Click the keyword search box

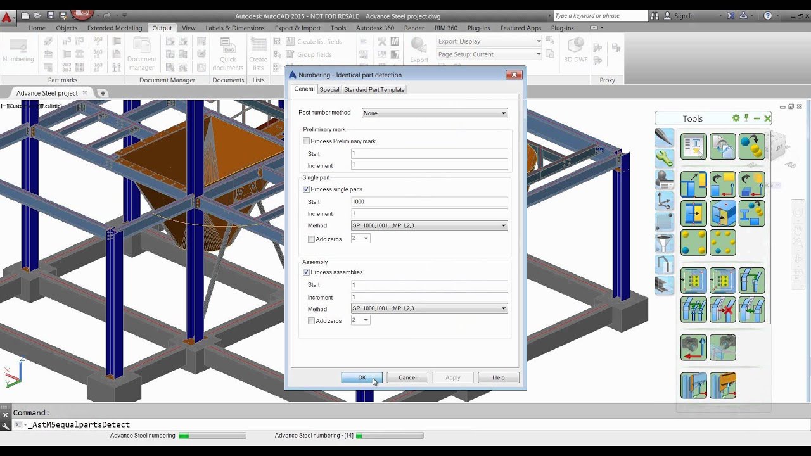tap(601, 16)
